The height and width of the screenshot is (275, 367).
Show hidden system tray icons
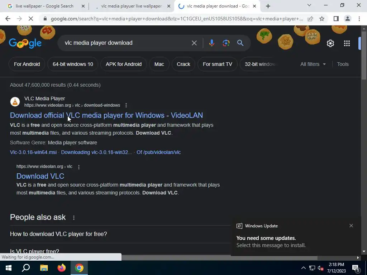pos(303,268)
